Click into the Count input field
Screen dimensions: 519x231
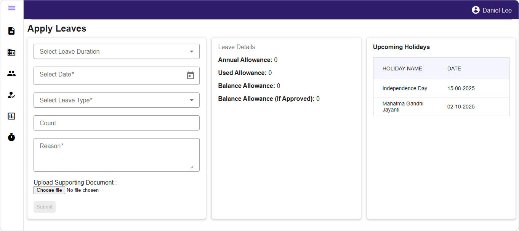(116, 123)
